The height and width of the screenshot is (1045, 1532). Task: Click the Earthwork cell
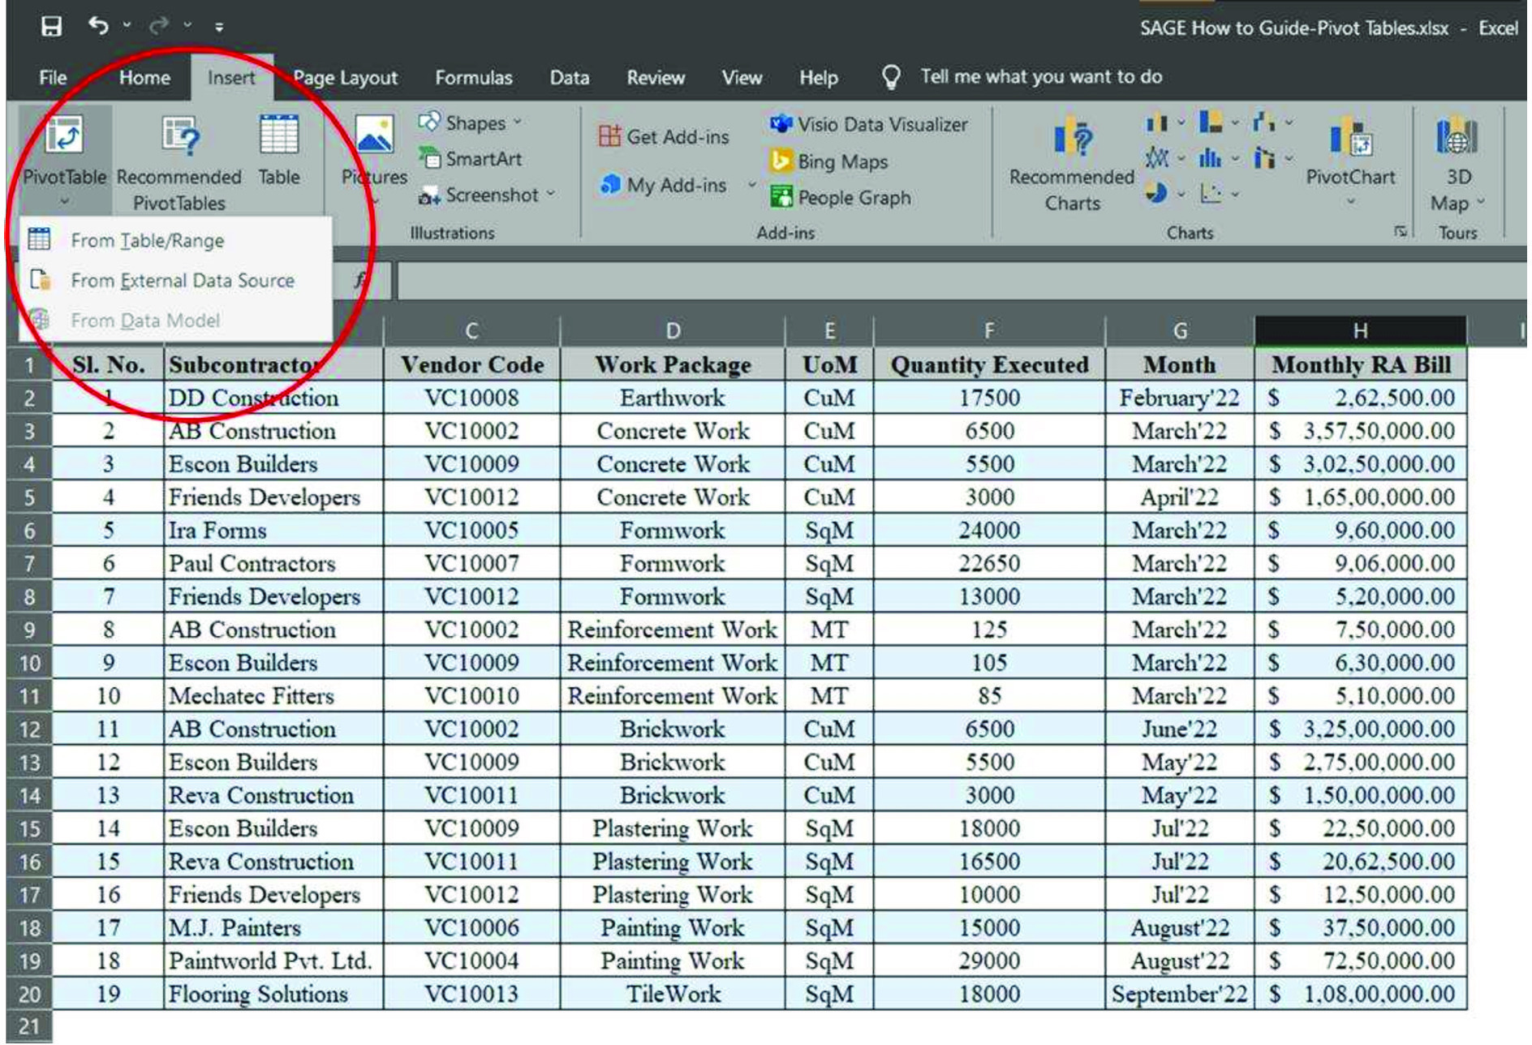pyautogui.click(x=673, y=398)
